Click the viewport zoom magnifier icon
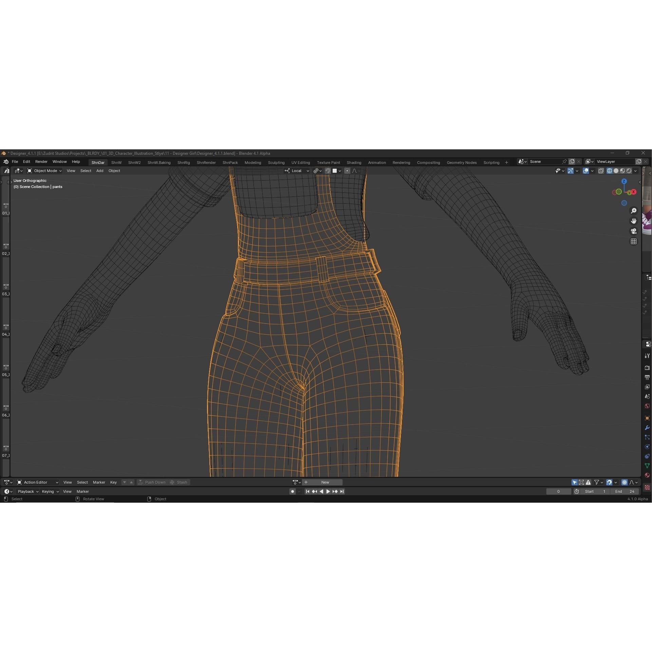The height and width of the screenshot is (652, 652). (634, 211)
